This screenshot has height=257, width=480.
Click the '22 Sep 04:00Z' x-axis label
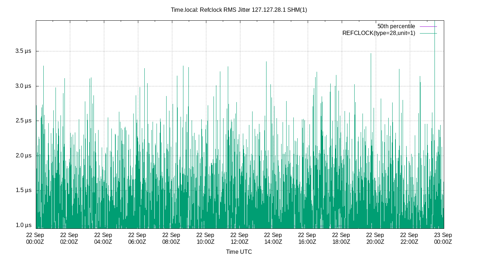103,238
